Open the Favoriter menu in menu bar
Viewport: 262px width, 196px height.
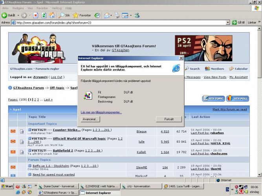click(42, 8)
